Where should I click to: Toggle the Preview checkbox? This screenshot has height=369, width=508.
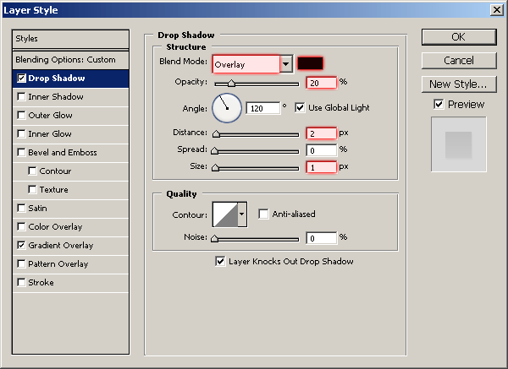pos(438,105)
